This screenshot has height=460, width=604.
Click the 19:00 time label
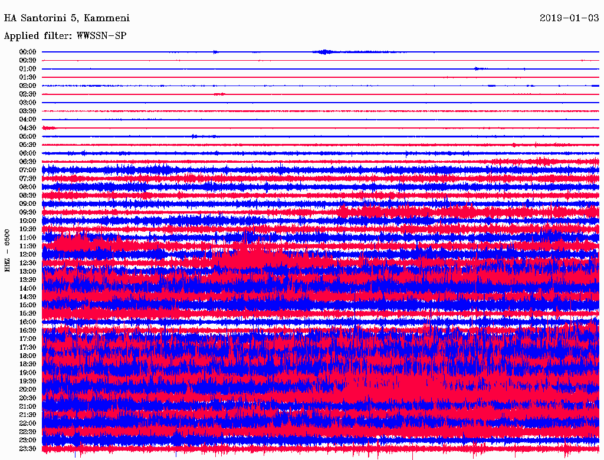(x=28, y=373)
